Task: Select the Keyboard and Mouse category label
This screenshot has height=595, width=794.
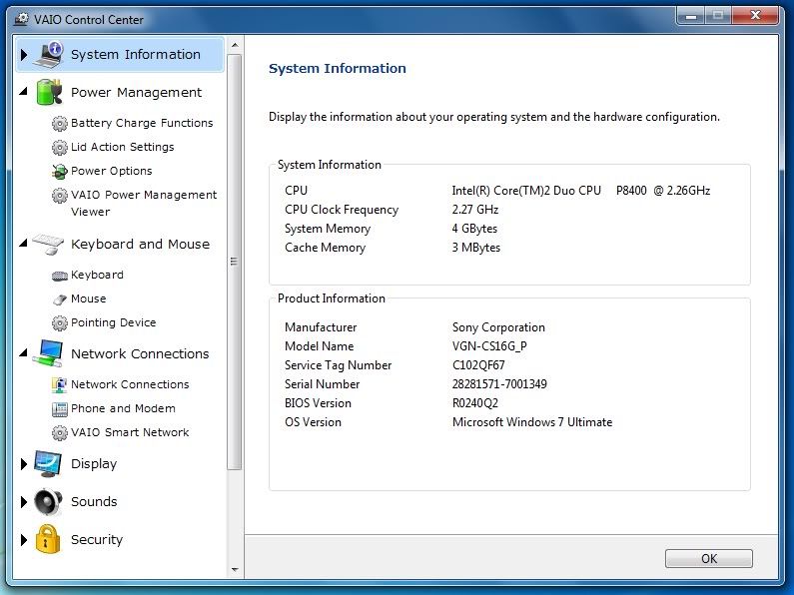Action: pos(140,244)
